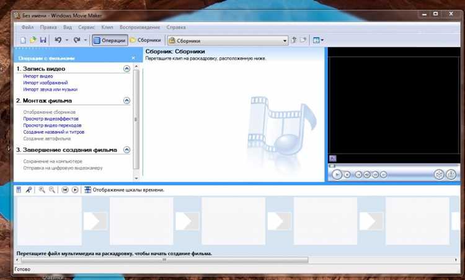Redo action with toolbar arrow icon
Screen dimensions: 465x280
coord(77,40)
